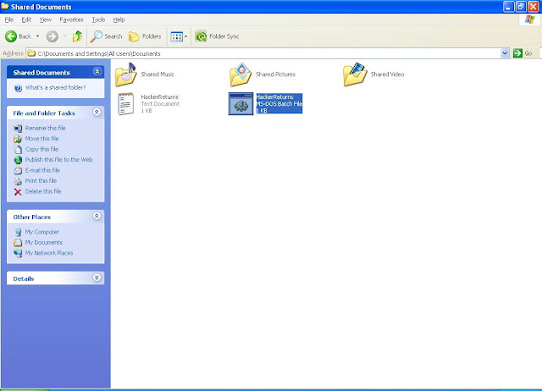Go up one folder level icon
This screenshot has height=391, width=542.
click(x=77, y=36)
